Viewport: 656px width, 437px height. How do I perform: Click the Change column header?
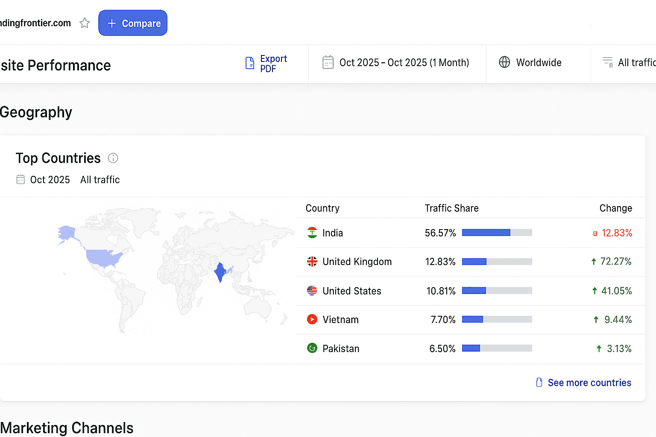point(615,208)
